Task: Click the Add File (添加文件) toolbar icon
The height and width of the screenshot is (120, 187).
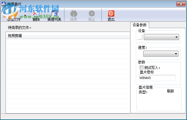Action: [13, 14]
